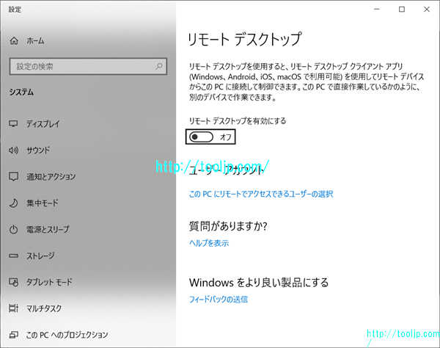This screenshot has height=348, width=440.
Task: Open 通知とアクション settings
Action: point(51,177)
